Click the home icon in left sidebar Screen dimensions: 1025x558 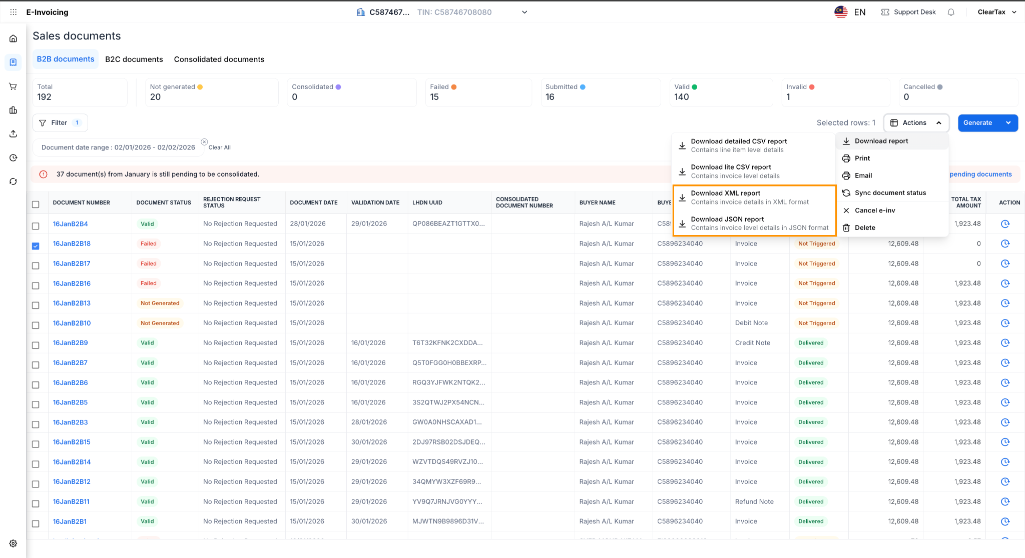pos(14,38)
